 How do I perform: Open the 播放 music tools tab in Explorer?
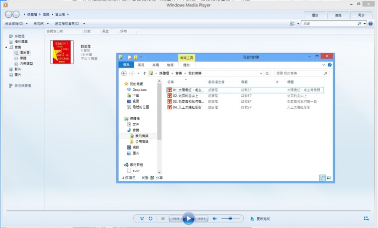click(x=187, y=65)
